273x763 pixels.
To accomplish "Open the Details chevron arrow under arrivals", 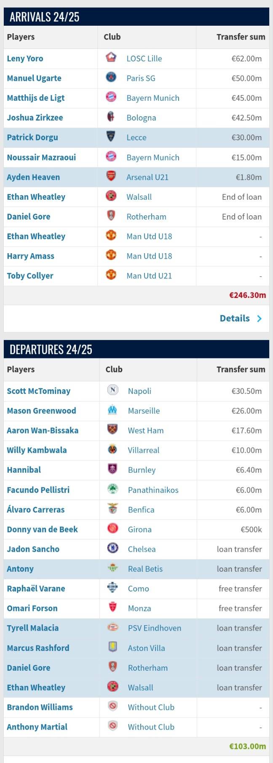I will click(x=259, y=319).
